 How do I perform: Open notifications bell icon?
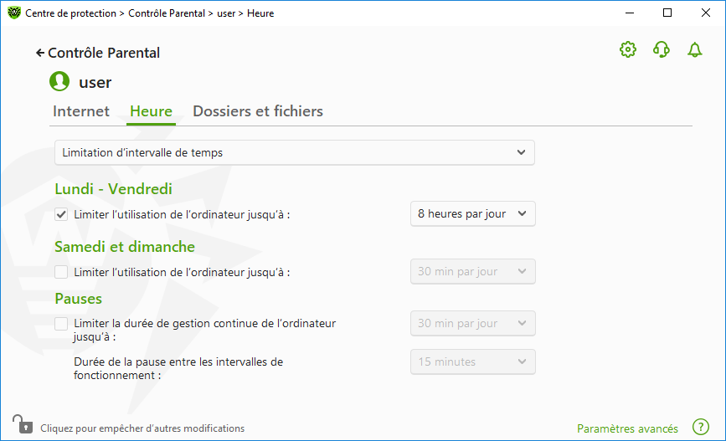(x=694, y=49)
